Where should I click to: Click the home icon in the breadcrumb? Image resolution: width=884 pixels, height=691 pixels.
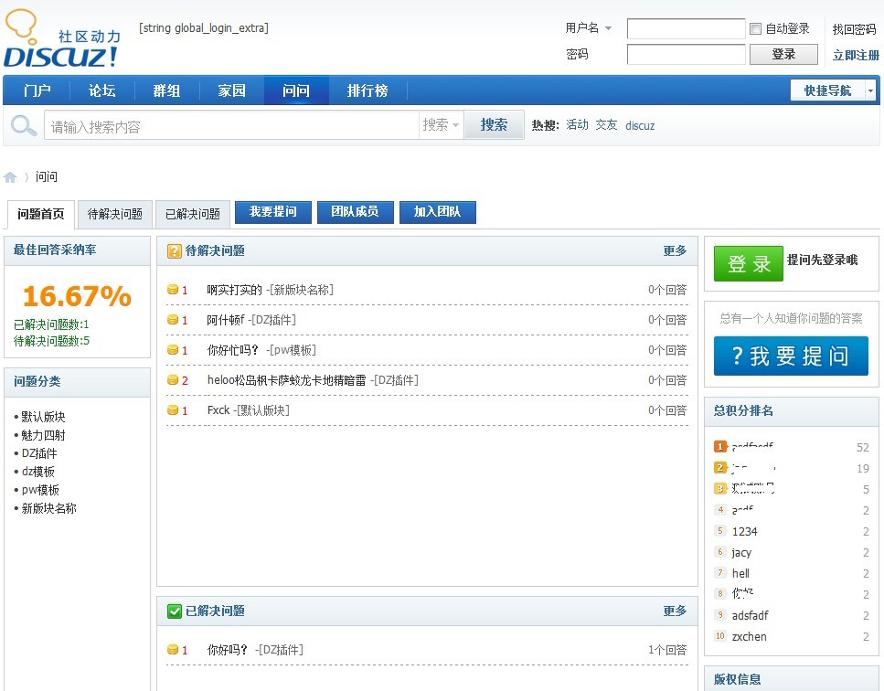9,176
